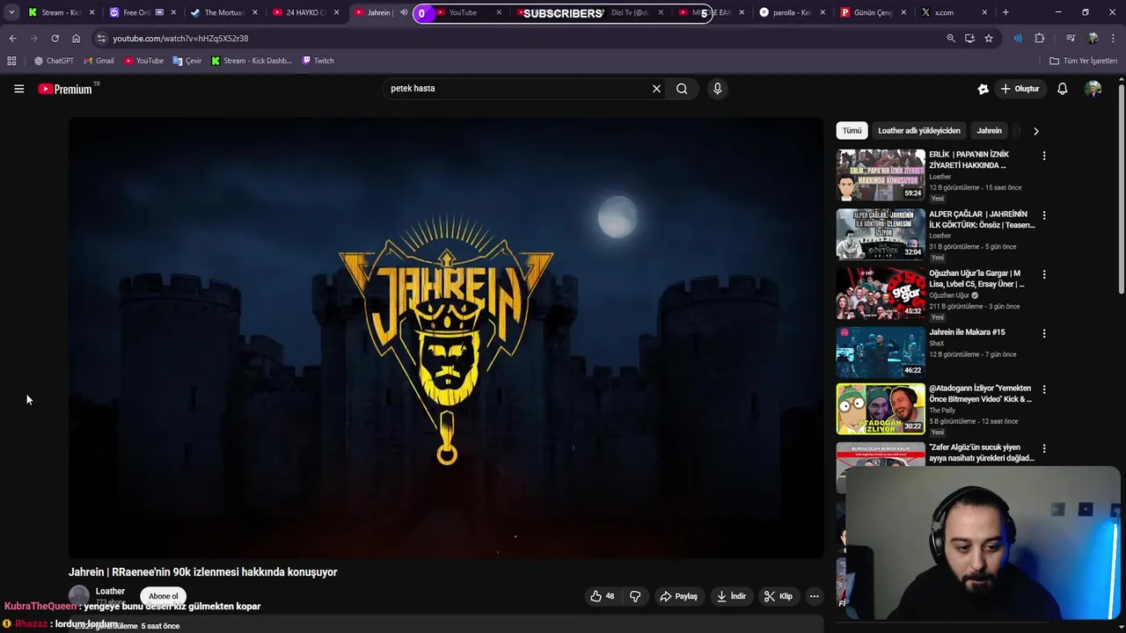Show next filter chips with right chevron
Image resolution: width=1126 pixels, height=633 pixels.
pyautogui.click(x=1035, y=131)
